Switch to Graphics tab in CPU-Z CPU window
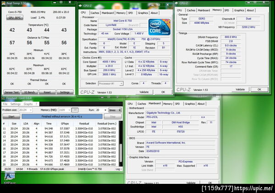 click(x=143, y=13)
